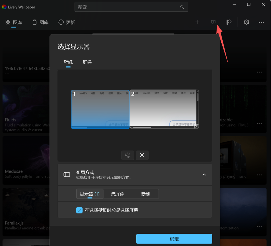Open the display selector monitor icon
Viewport: 271px width, 246px height.
pyautogui.click(x=213, y=22)
